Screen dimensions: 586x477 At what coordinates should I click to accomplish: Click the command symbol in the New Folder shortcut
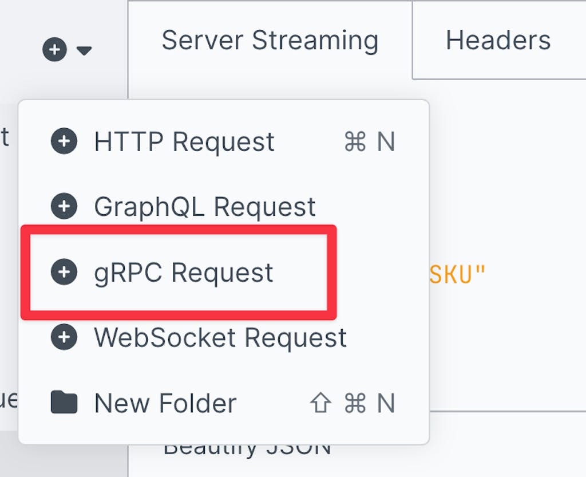click(355, 404)
